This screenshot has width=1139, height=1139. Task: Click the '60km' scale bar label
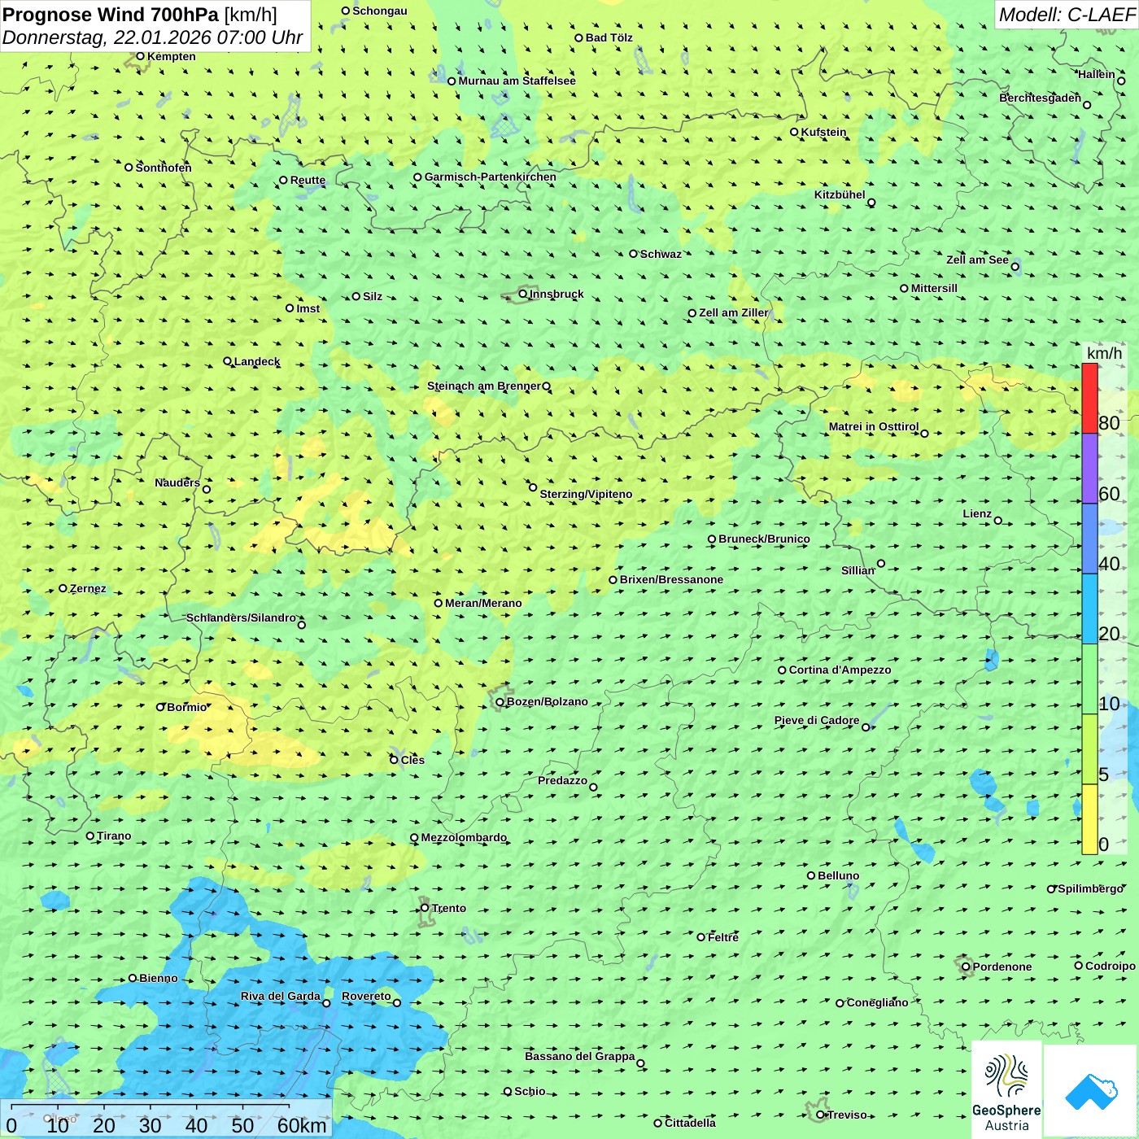tap(302, 1125)
